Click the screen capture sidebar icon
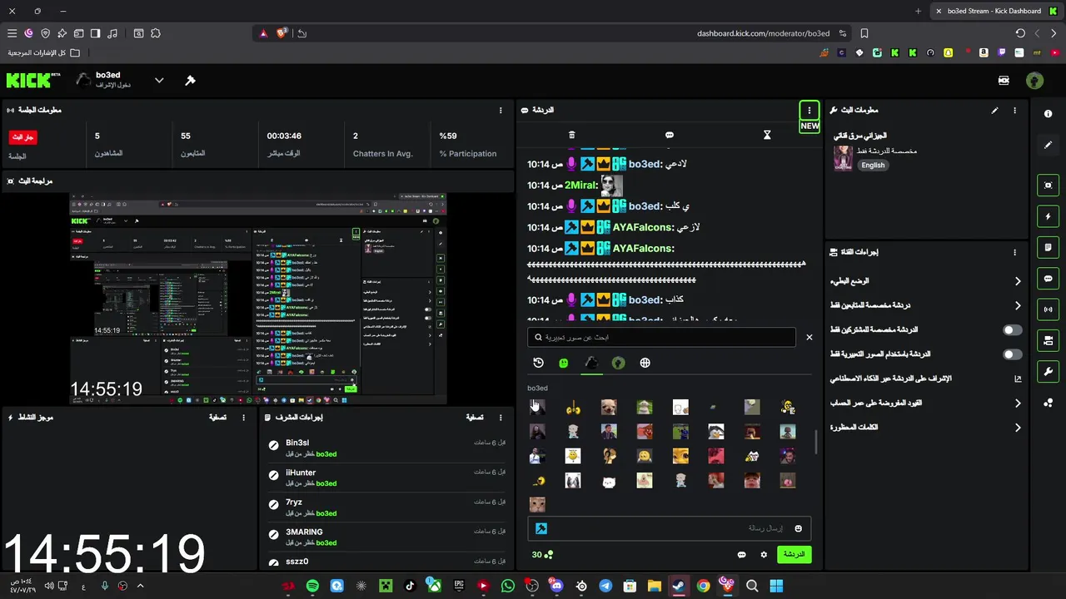The image size is (1066, 599). tap(1048, 186)
